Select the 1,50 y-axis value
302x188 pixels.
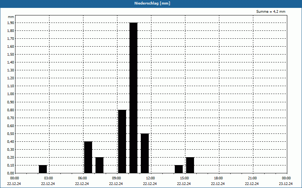tap(11, 55)
